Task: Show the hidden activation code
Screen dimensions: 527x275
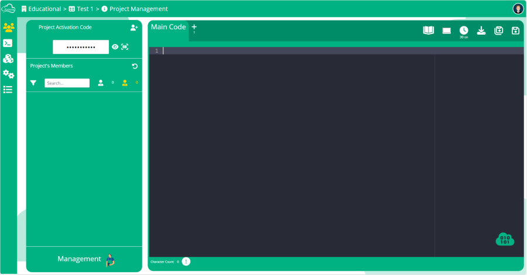Action: pyautogui.click(x=115, y=47)
